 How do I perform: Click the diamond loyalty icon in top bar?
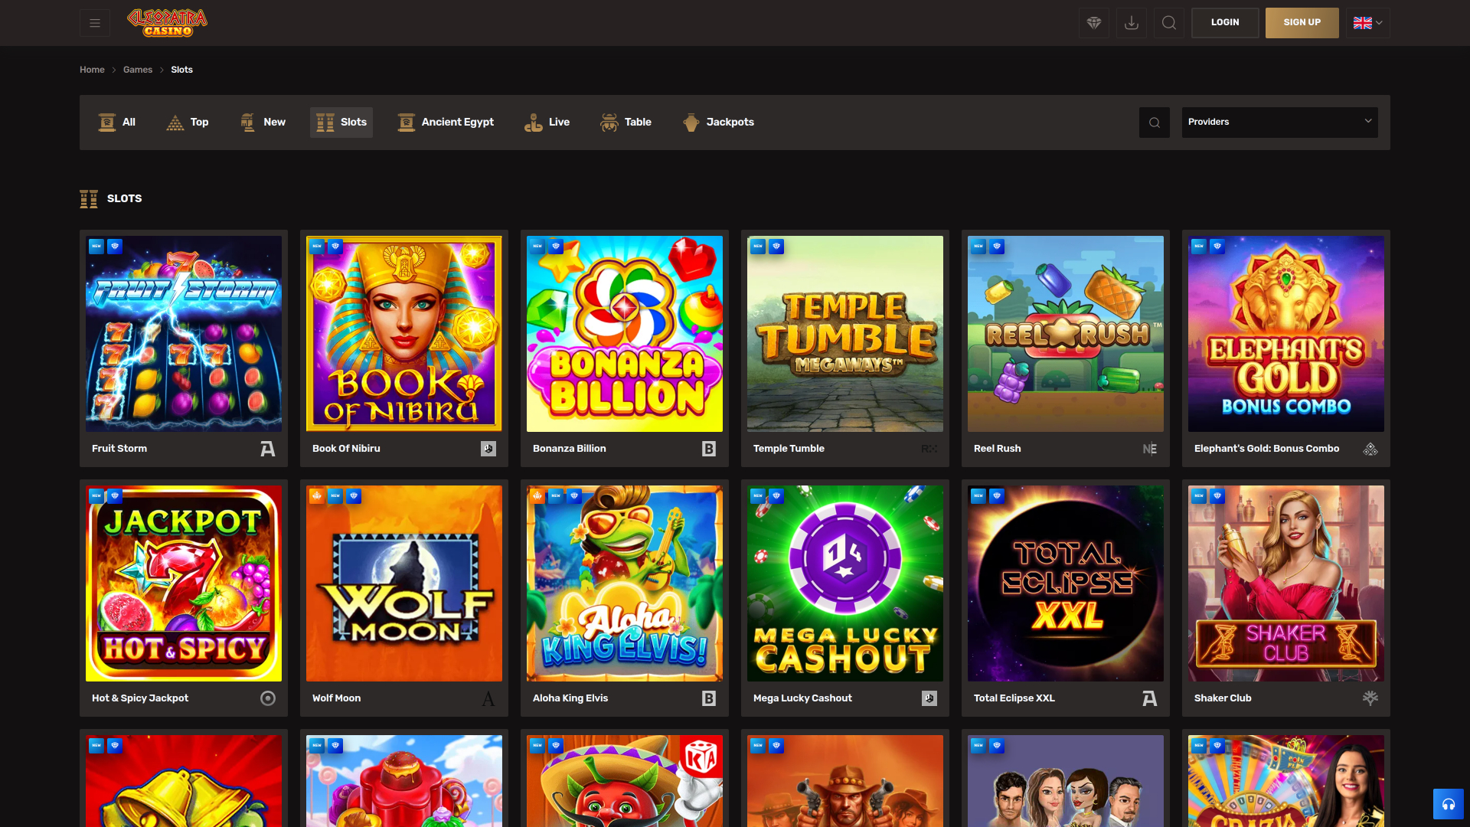coord(1093,22)
